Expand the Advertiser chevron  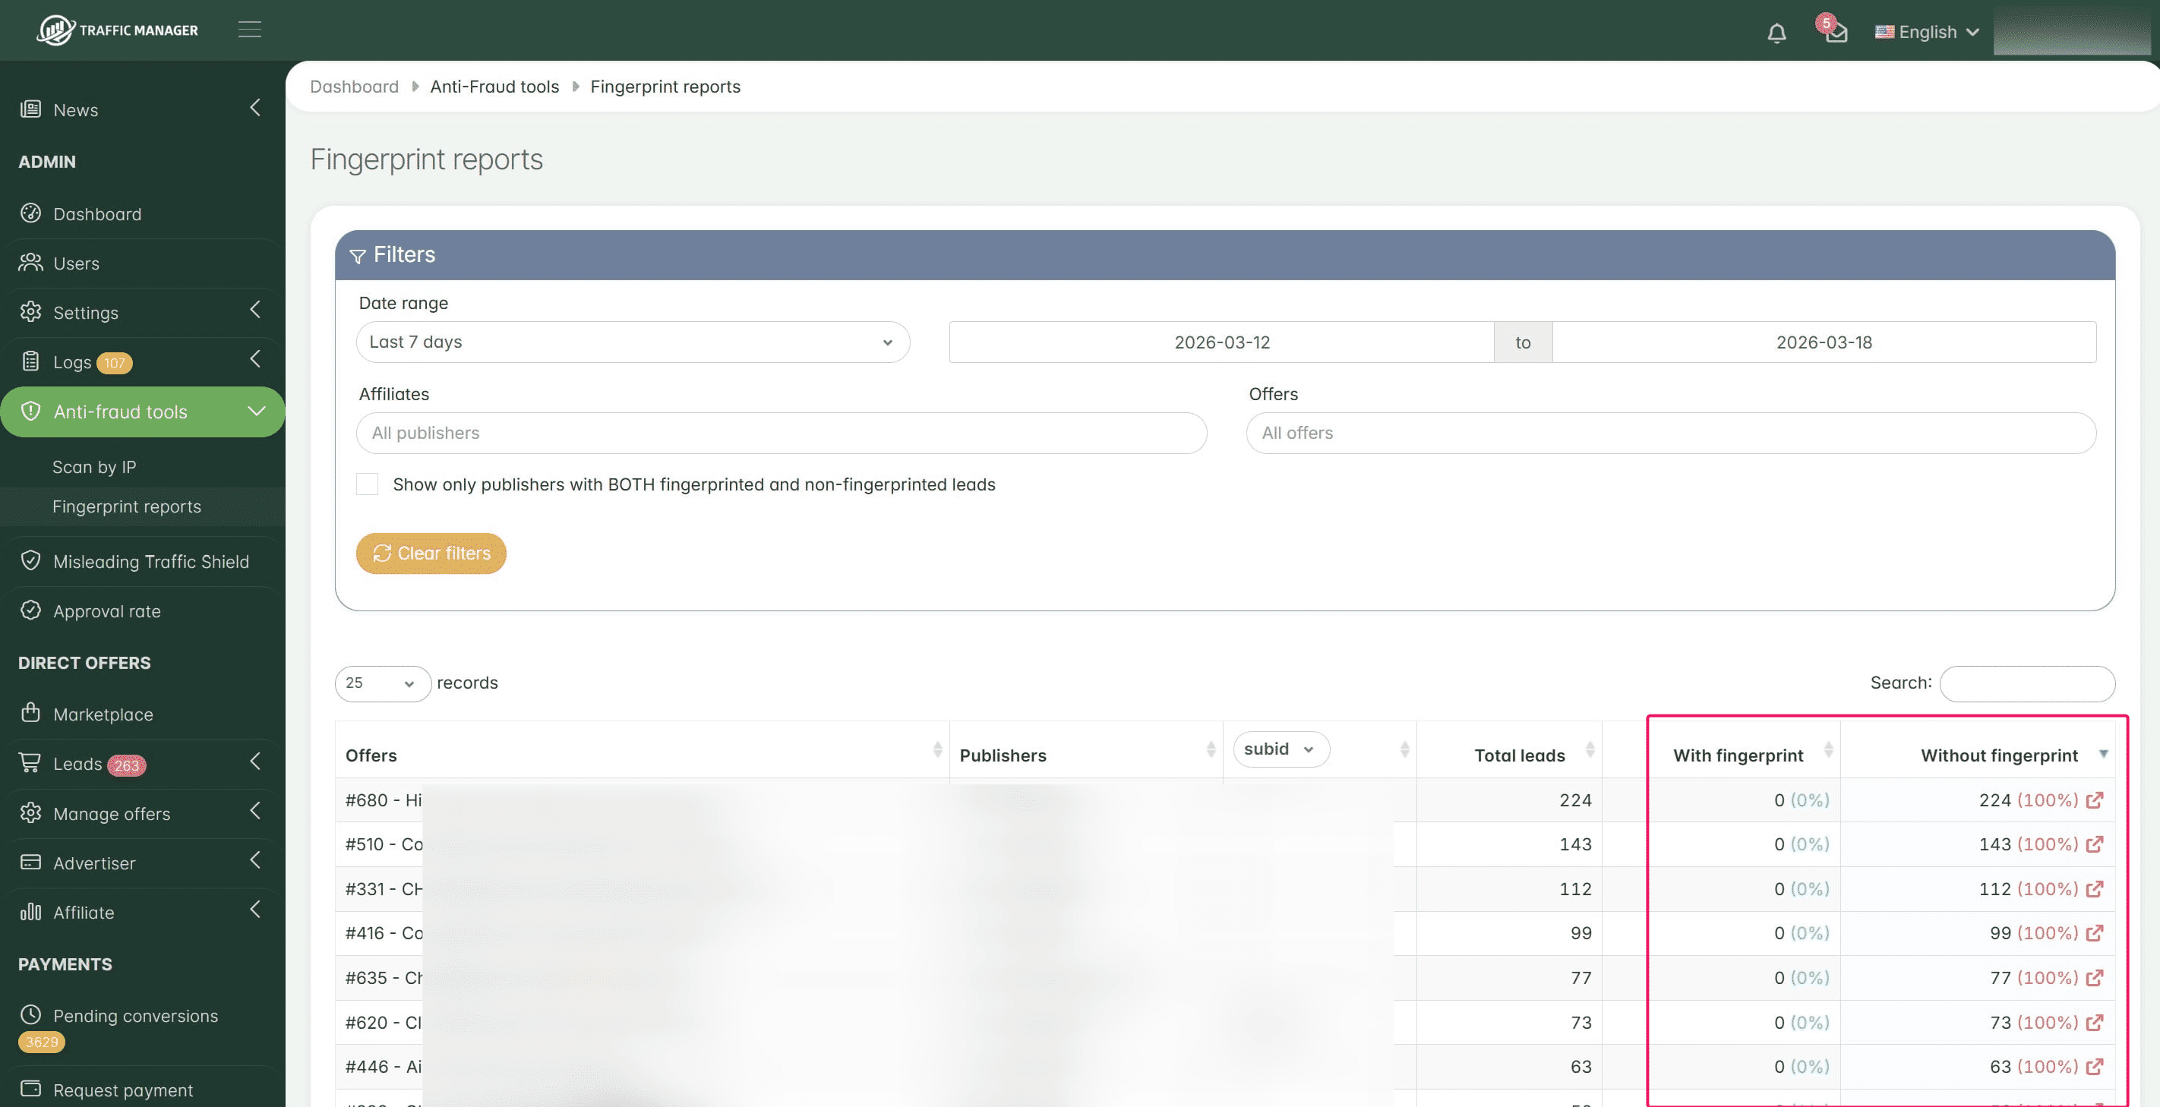click(255, 861)
